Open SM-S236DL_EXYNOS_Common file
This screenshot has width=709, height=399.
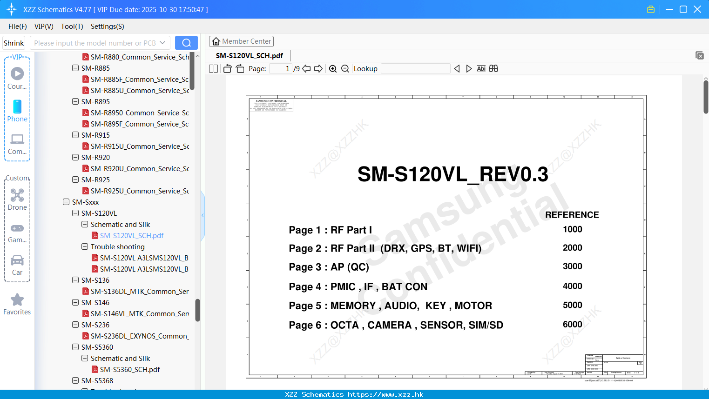click(140, 336)
